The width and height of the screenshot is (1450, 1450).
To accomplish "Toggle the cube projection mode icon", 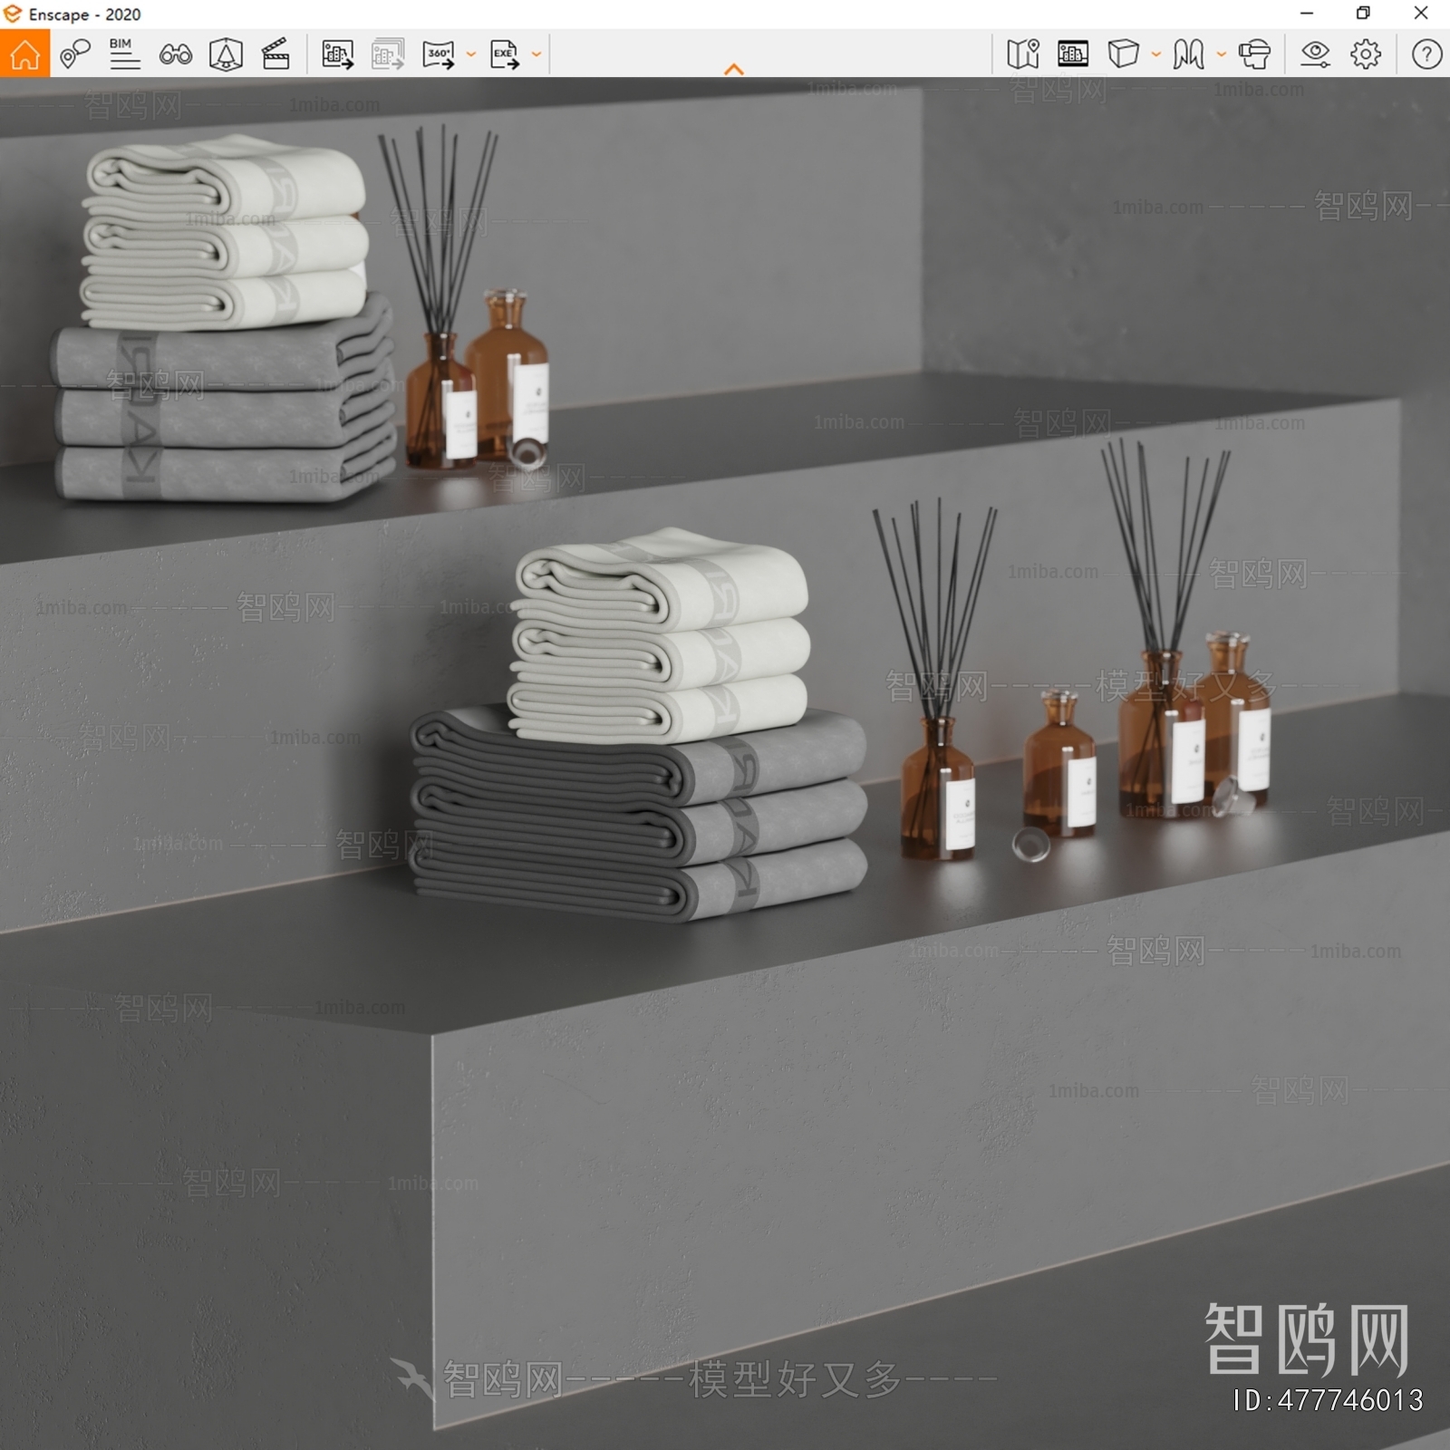I will click(x=1123, y=54).
